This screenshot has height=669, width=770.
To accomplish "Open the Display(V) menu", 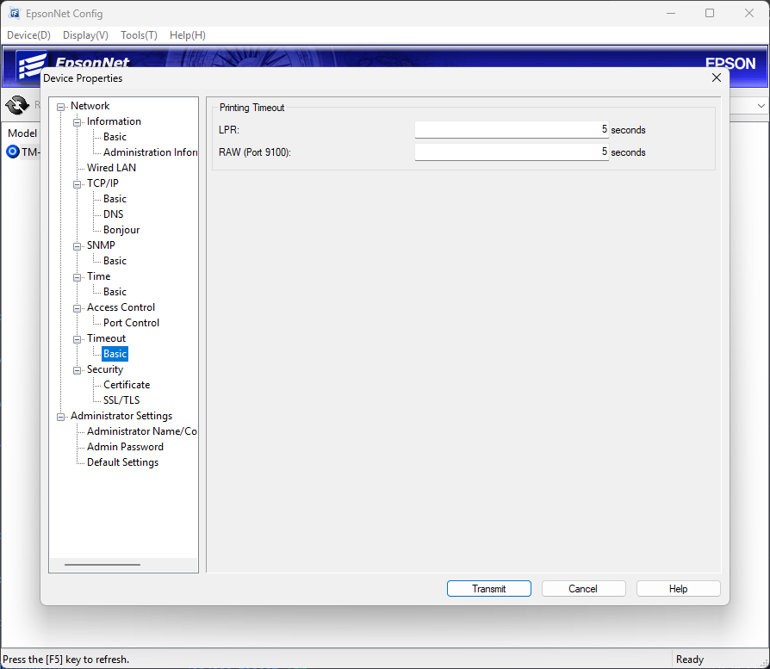I will coord(85,35).
